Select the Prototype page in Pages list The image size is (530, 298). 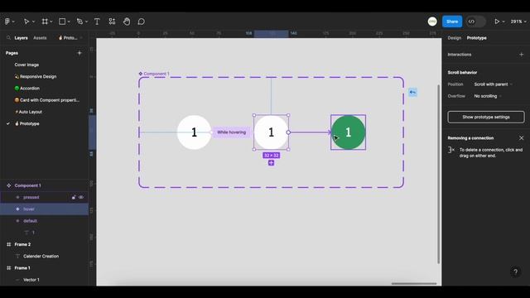point(26,123)
